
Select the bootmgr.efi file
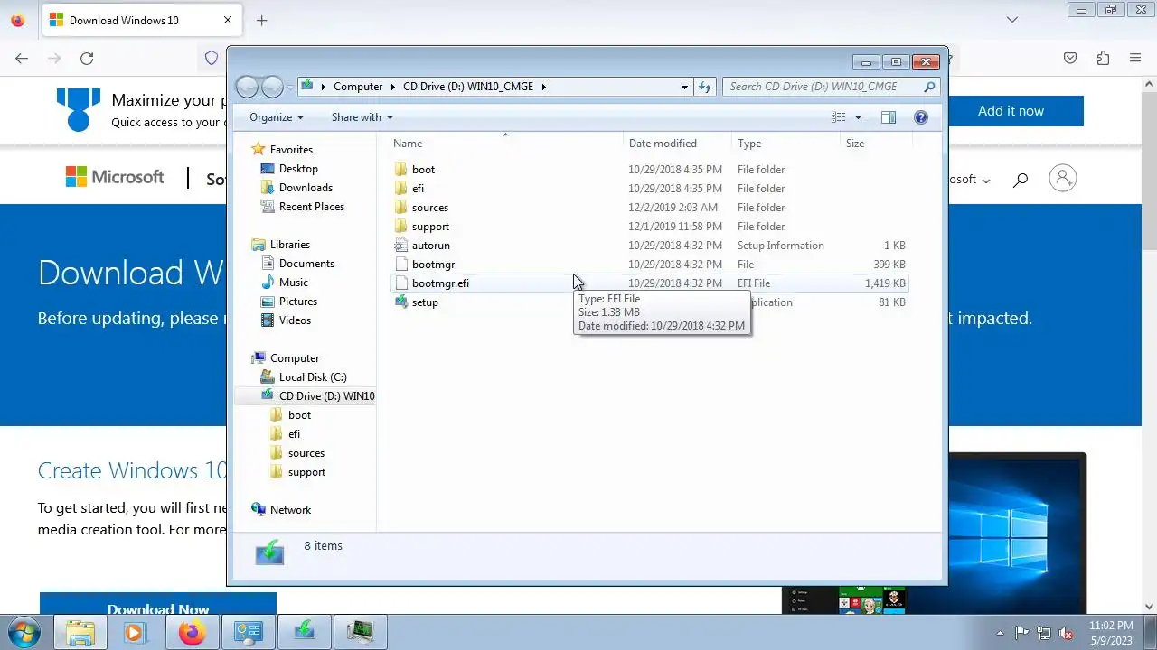coord(440,283)
